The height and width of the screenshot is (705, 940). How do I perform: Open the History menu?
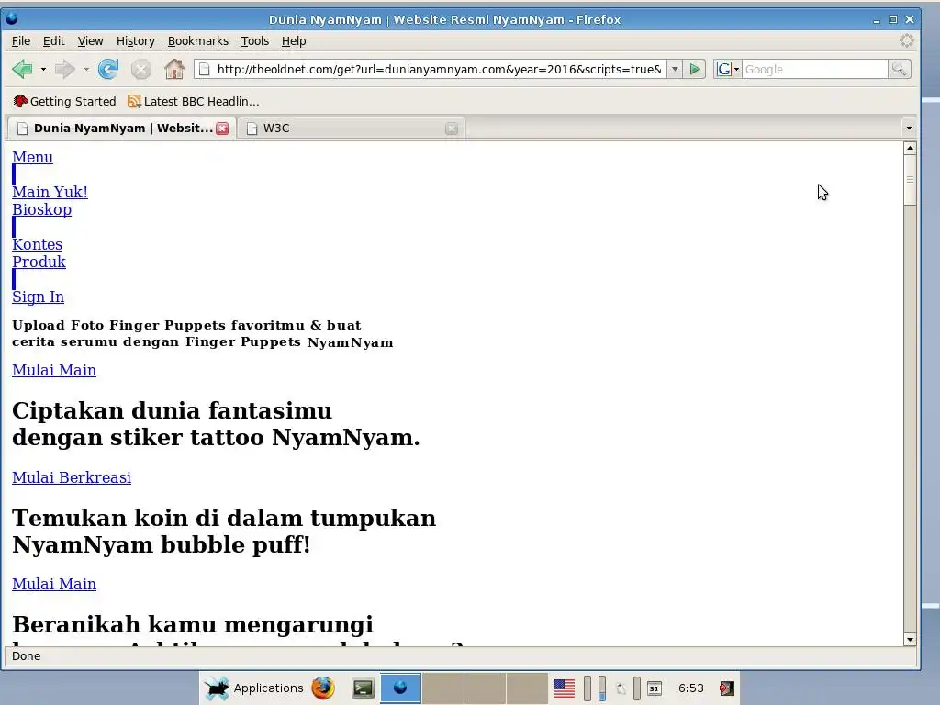pos(136,40)
